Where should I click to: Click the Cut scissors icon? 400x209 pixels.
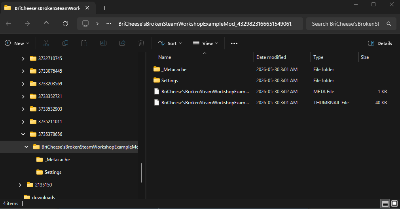[x=46, y=43]
